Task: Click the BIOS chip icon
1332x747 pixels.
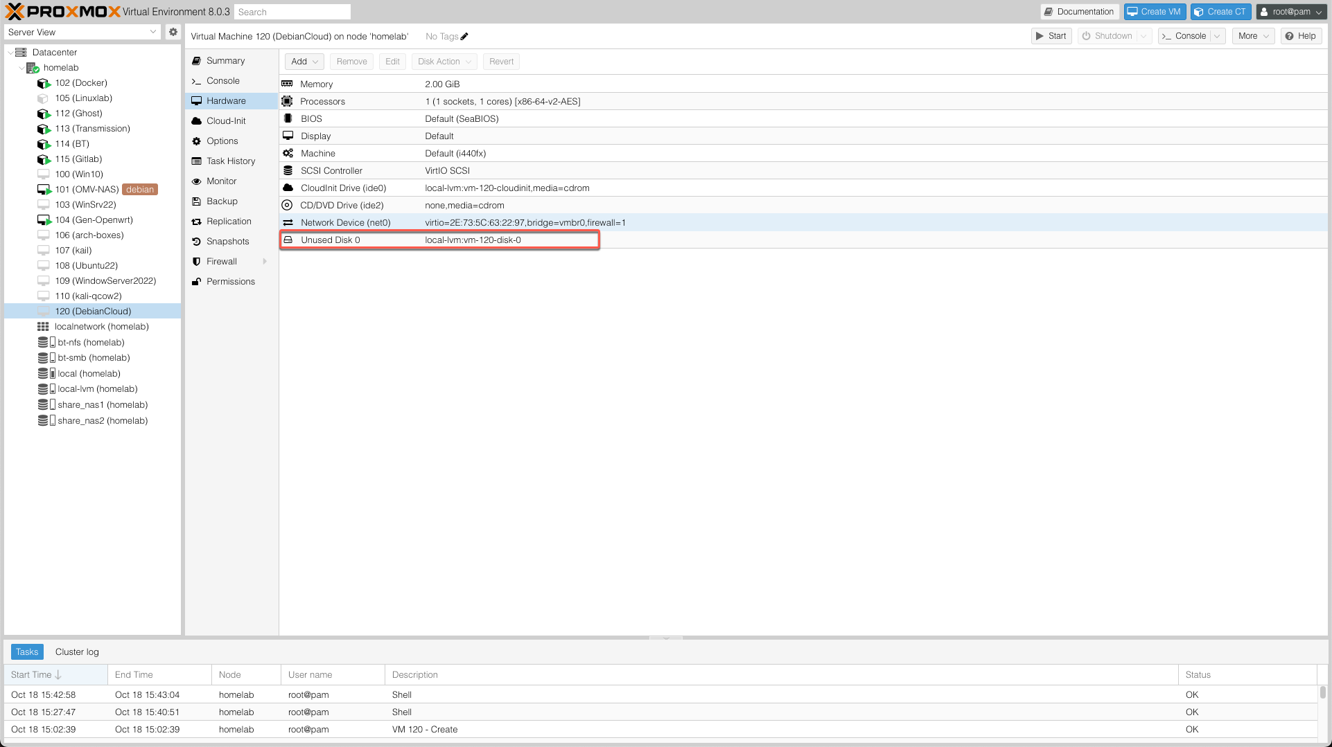Action: click(288, 118)
